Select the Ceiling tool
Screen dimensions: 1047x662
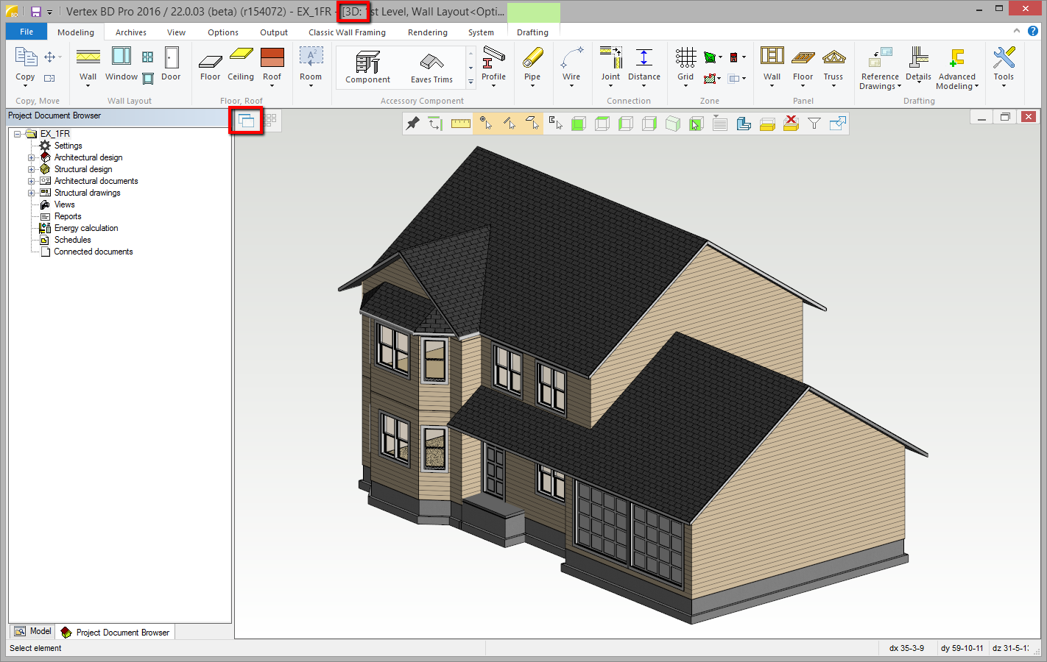pyautogui.click(x=241, y=64)
